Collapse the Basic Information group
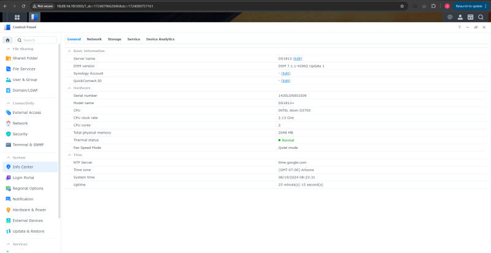This screenshot has height=253, width=491. 69,51
